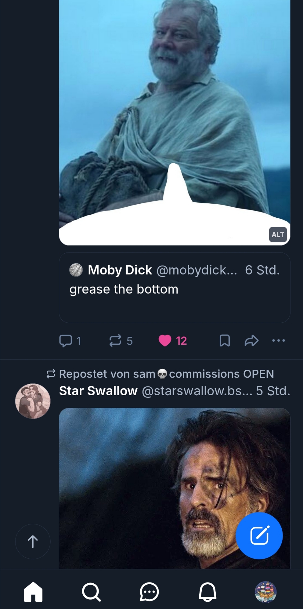Visit the Moby Dick profile name
Image resolution: width=303 pixels, height=609 pixels.
[x=120, y=270]
